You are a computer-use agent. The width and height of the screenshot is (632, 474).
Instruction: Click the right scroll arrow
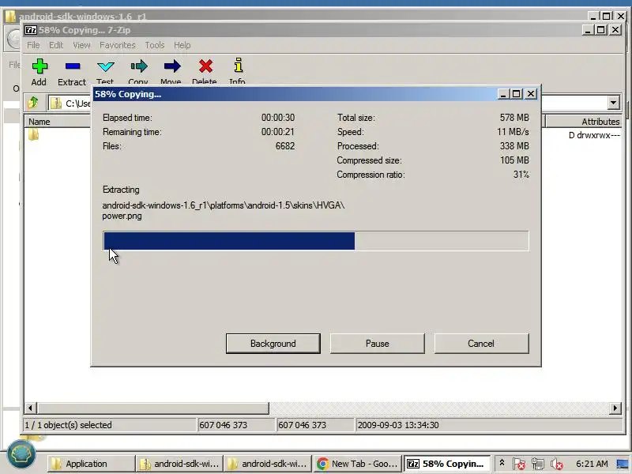tap(615, 408)
